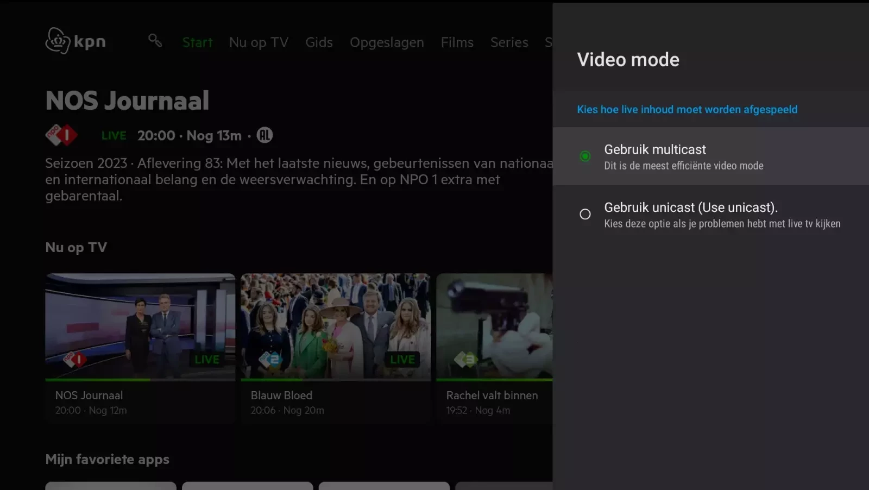869x490 pixels.
Task: Click LIVE badge on Blauw Bloed thumbnail
Action: 402,359
